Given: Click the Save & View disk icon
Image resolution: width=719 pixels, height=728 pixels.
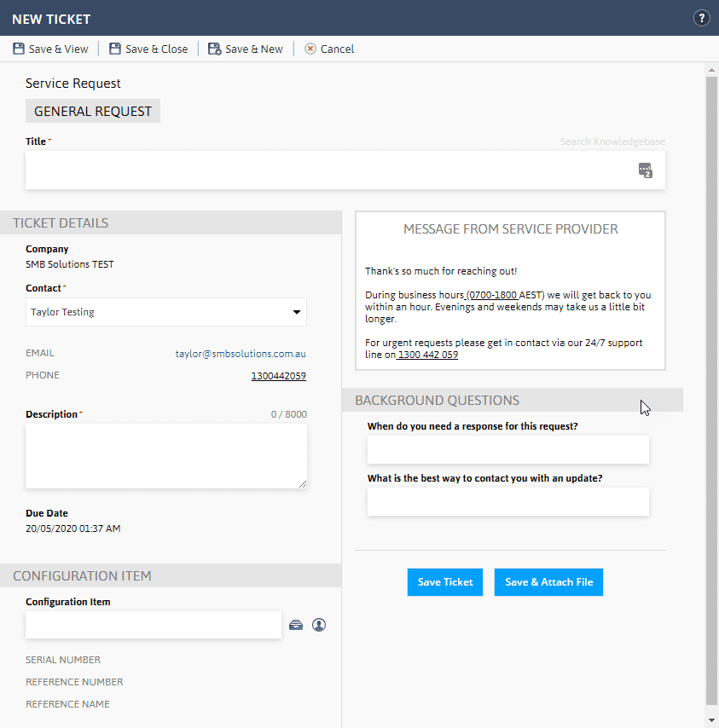Looking at the screenshot, I should (x=19, y=49).
